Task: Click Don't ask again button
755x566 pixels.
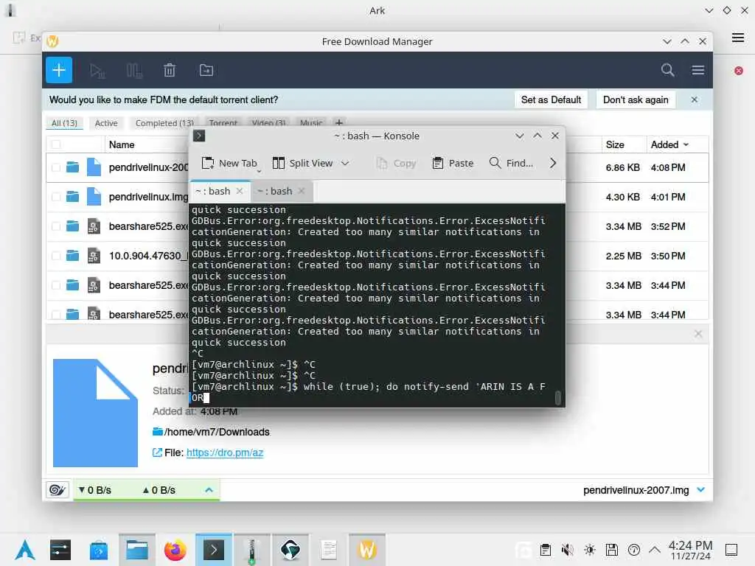Action: [636, 99]
